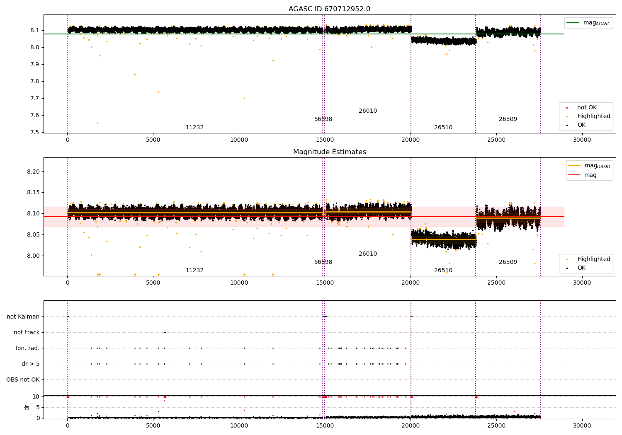Viewport: 622px width, 435px height.
Task: Click obsid label 26010 in top plot
Action: pyautogui.click(x=368, y=111)
